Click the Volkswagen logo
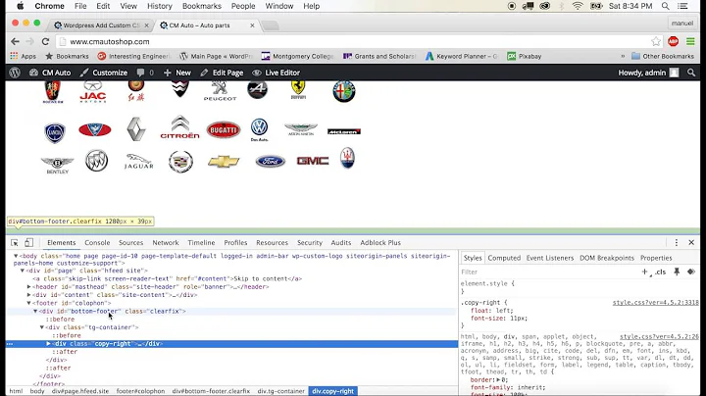 pos(259,129)
